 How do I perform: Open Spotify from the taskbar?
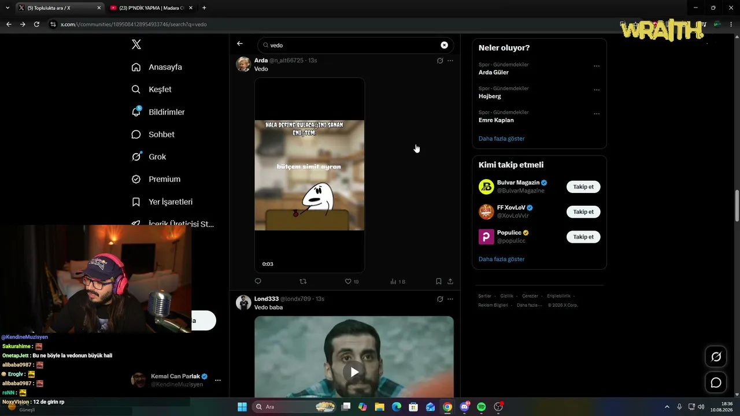pos(482,407)
